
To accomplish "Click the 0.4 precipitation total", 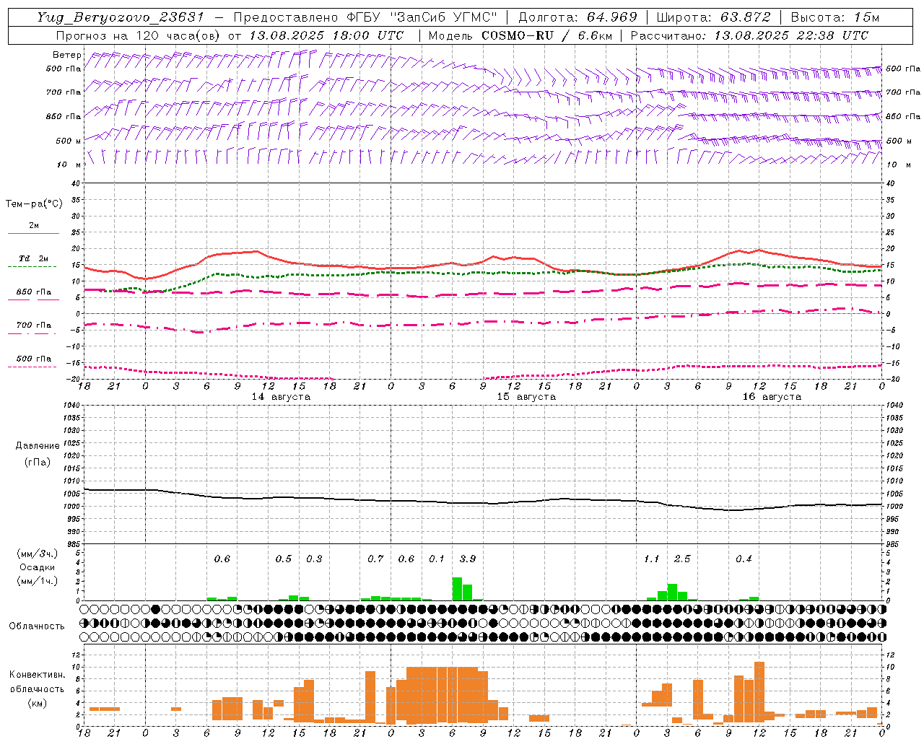I will tap(744, 559).
